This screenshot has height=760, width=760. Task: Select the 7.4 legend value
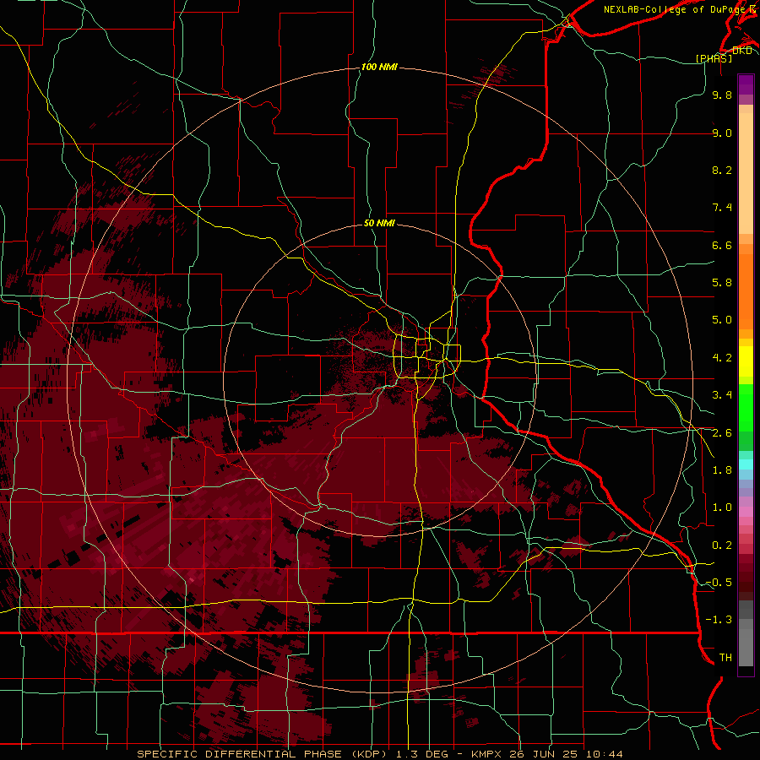[722, 208]
